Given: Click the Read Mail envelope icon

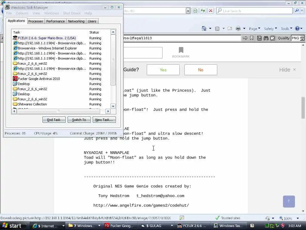Looking at the screenshot, I should (230, 28).
